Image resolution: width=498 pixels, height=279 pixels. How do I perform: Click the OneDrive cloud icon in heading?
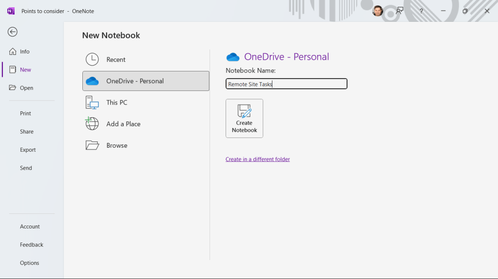[x=233, y=57]
